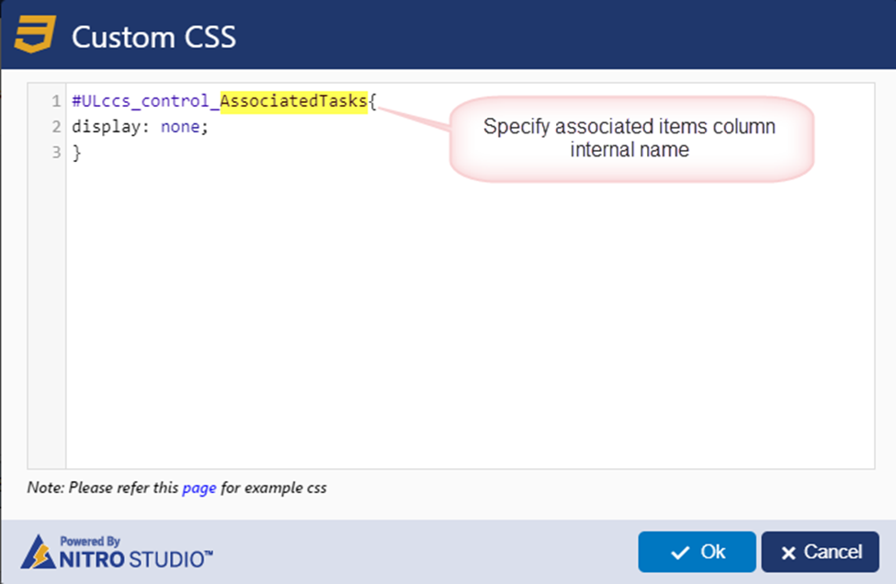The height and width of the screenshot is (584, 896).
Task: Click the opening brace after AssociatedTasks
Action: 372,102
